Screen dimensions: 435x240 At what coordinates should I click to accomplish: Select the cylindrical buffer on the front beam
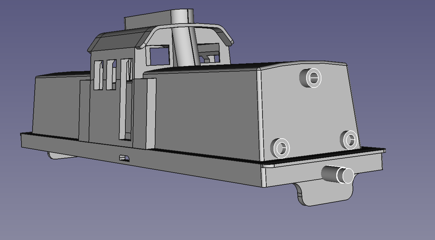click(338, 174)
